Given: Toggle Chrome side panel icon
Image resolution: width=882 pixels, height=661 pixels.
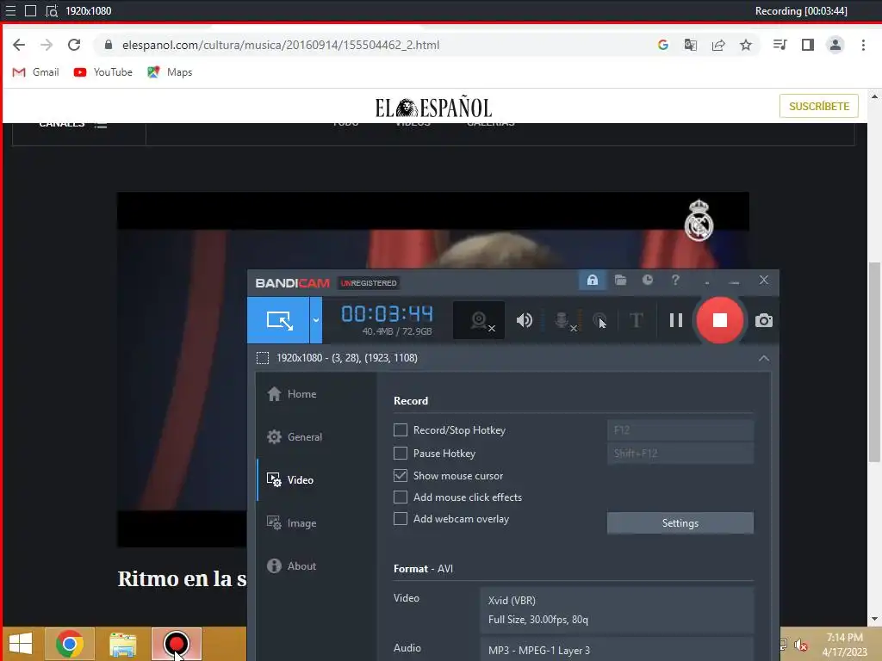Looking at the screenshot, I should click(808, 45).
